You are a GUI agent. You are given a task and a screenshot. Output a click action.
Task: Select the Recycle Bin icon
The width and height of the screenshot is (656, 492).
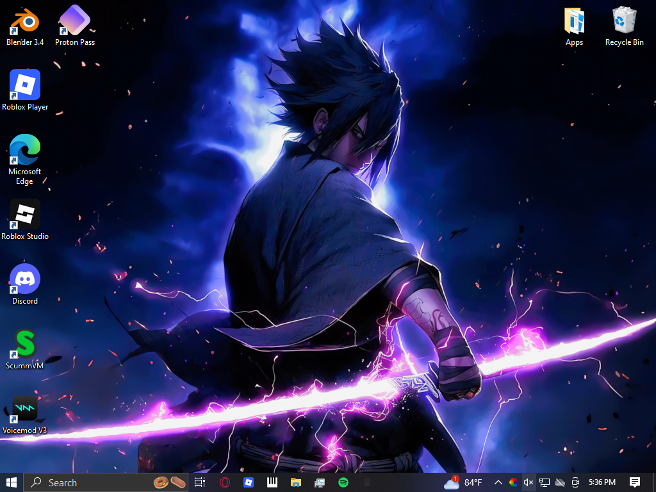624,26
